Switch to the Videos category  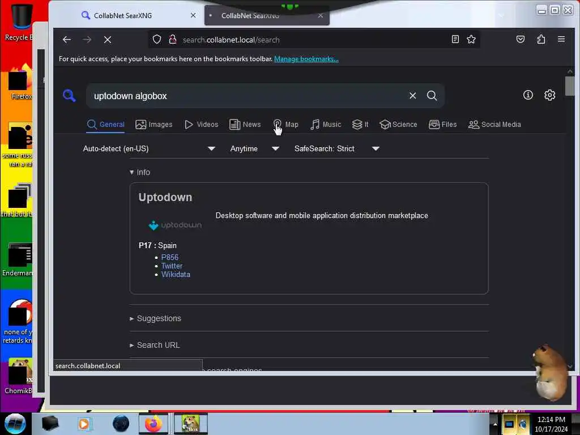pyautogui.click(x=201, y=124)
